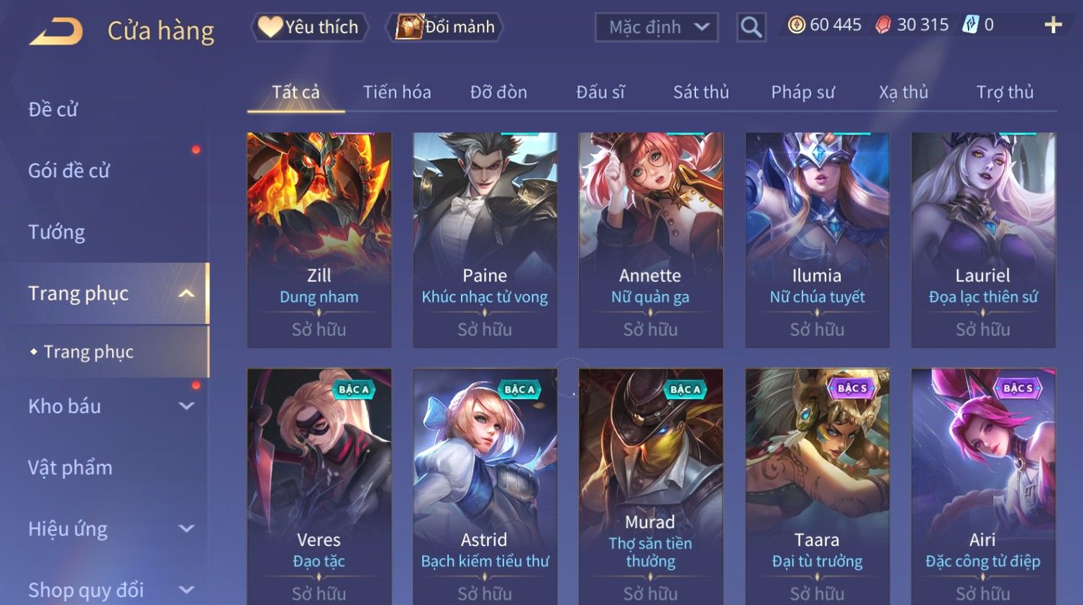This screenshot has height=605, width=1083.
Task: Expand the Hiệu ứng sidebar section
Action: click(186, 529)
